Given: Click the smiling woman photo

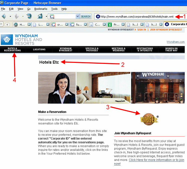Looking at the screenshot, I should [x=57, y=88].
